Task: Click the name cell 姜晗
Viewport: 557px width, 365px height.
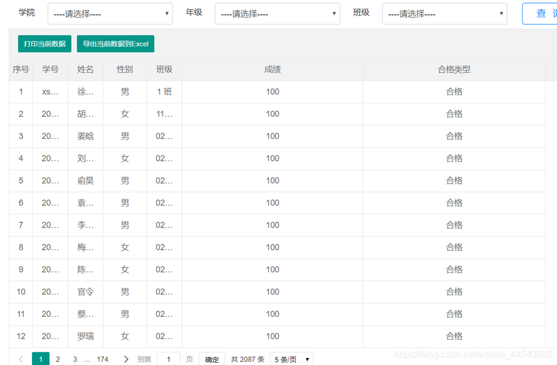Action: point(85,137)
